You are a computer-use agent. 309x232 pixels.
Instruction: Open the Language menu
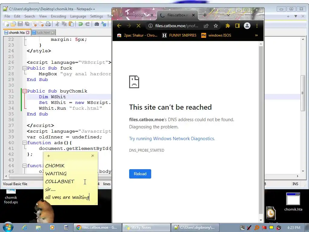(78, 16)
